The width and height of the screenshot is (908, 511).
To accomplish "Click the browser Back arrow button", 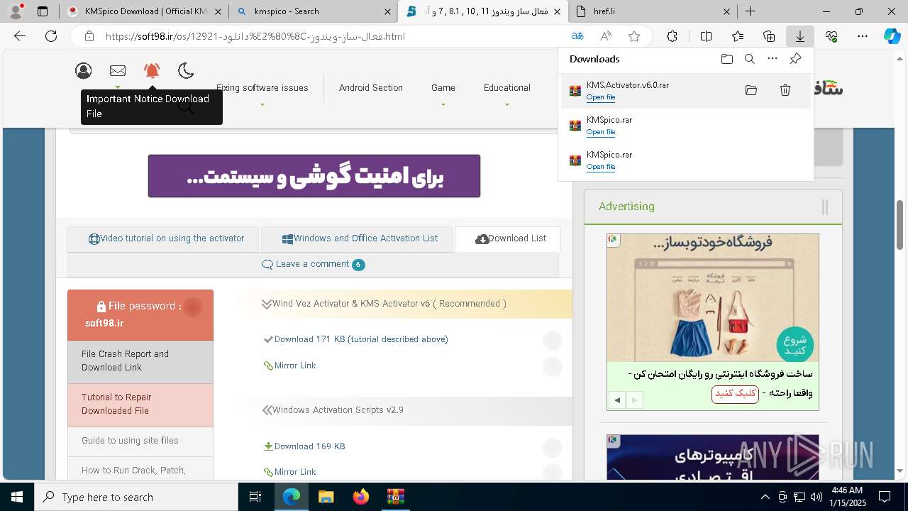I will point(20,36).
